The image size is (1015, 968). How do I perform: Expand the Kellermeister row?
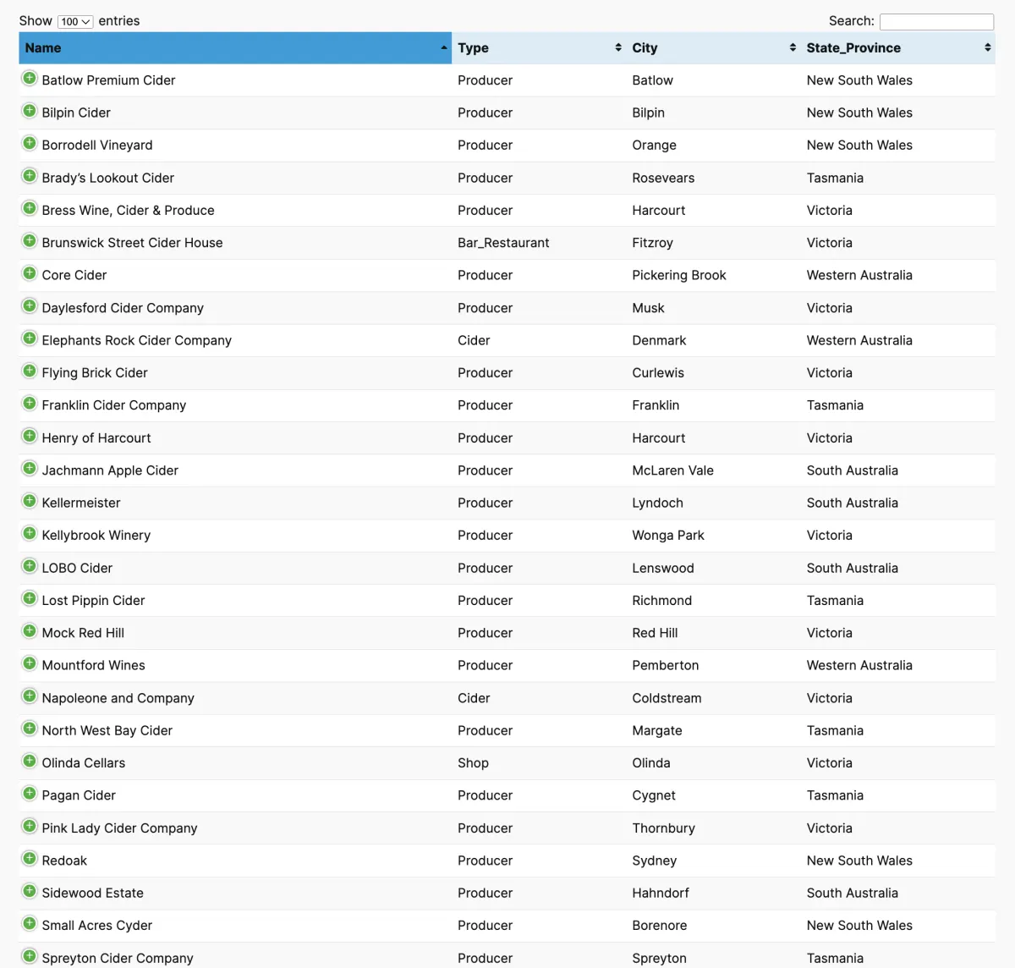tap(30, 501)
